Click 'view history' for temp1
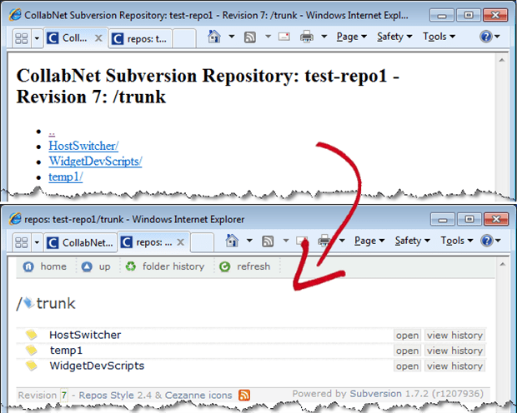517x413 pixels. (454, 351)
